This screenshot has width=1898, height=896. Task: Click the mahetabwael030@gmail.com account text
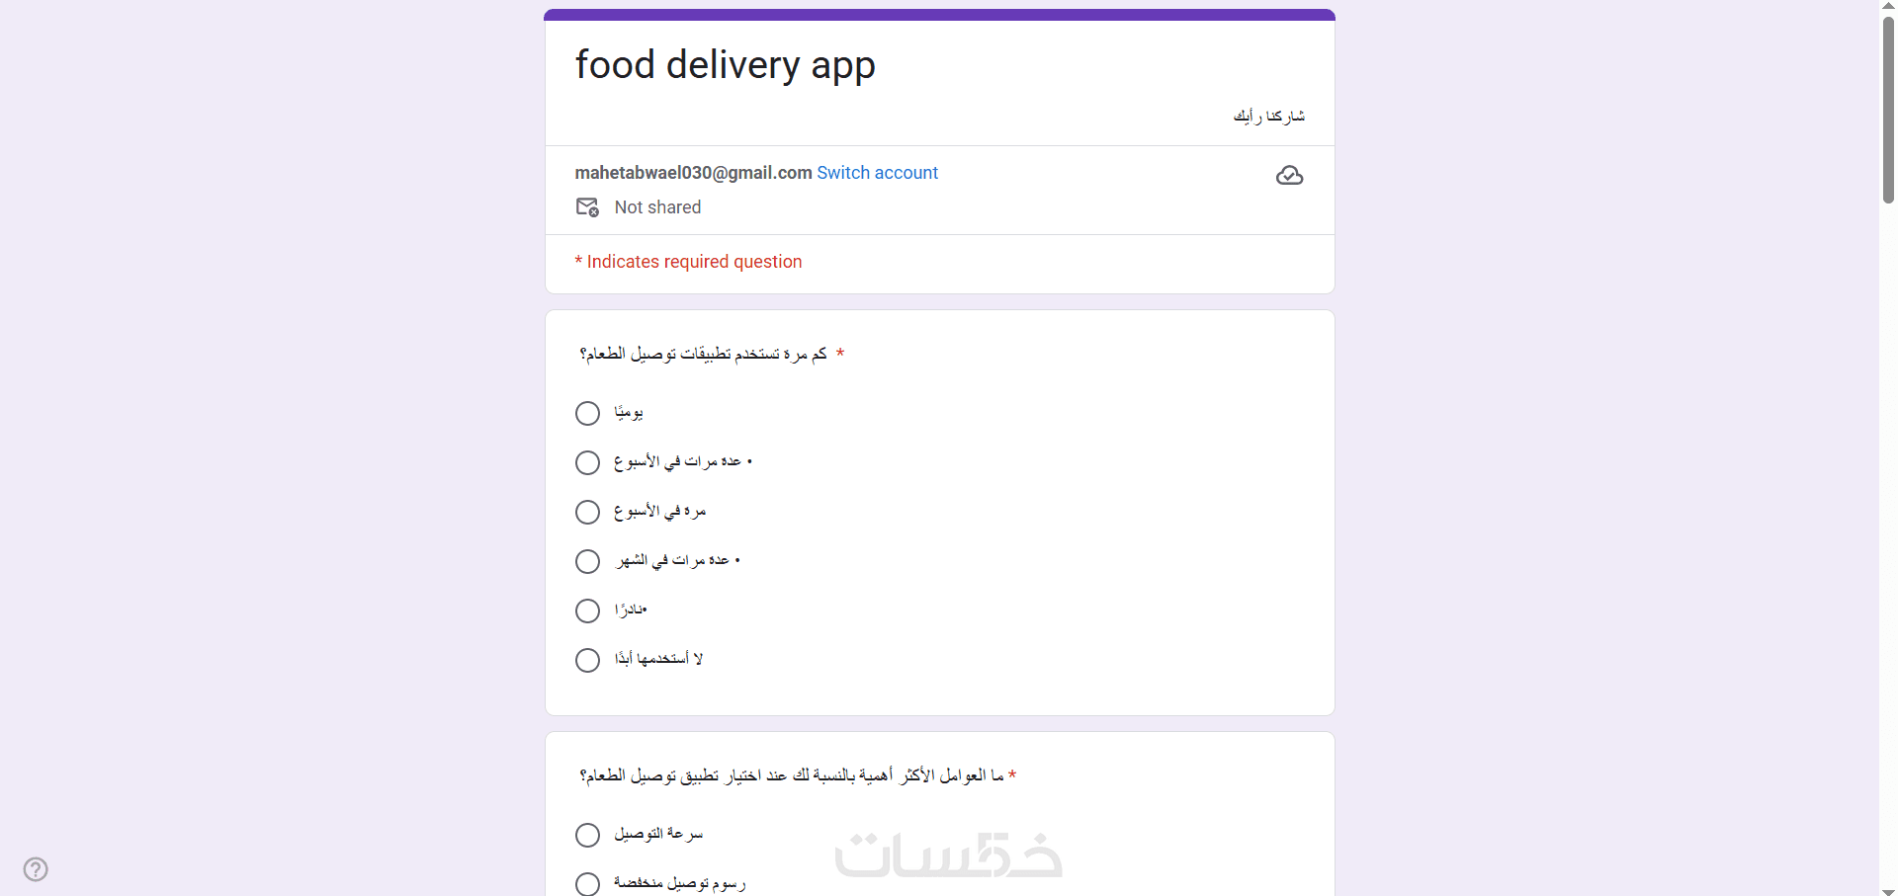(x=693, y=173)
